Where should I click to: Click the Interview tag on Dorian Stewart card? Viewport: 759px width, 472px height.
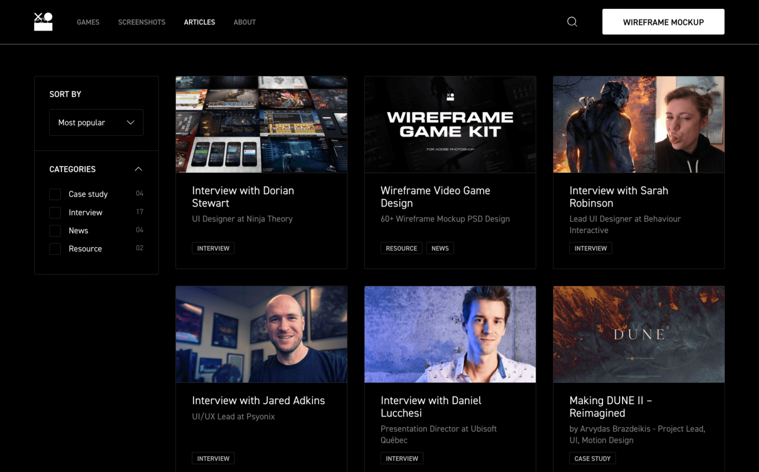(213, 248)
